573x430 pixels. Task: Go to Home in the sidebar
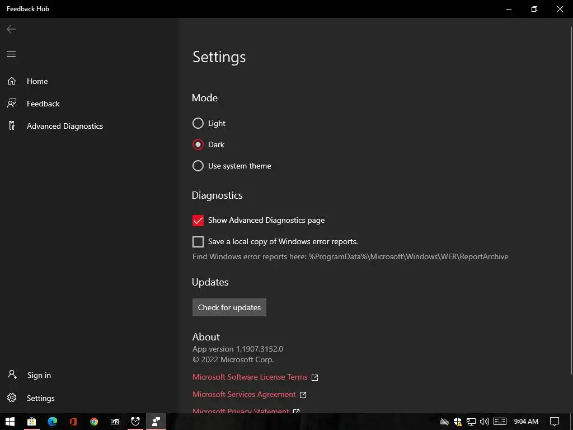coord(37,81)
